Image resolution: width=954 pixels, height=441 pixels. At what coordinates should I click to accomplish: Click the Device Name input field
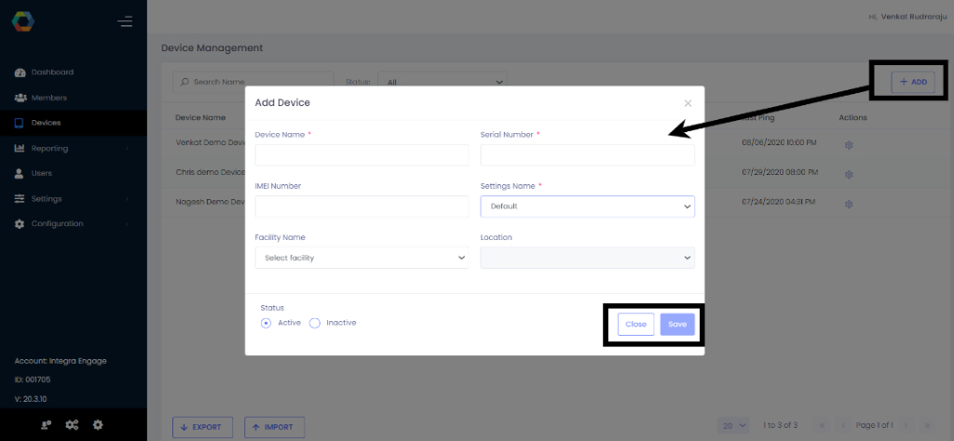pyautogui.click(x=361, y=155)
